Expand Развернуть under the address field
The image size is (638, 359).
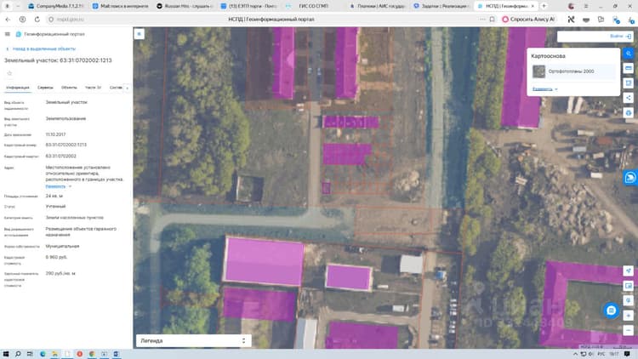click(x=58, y=186)
